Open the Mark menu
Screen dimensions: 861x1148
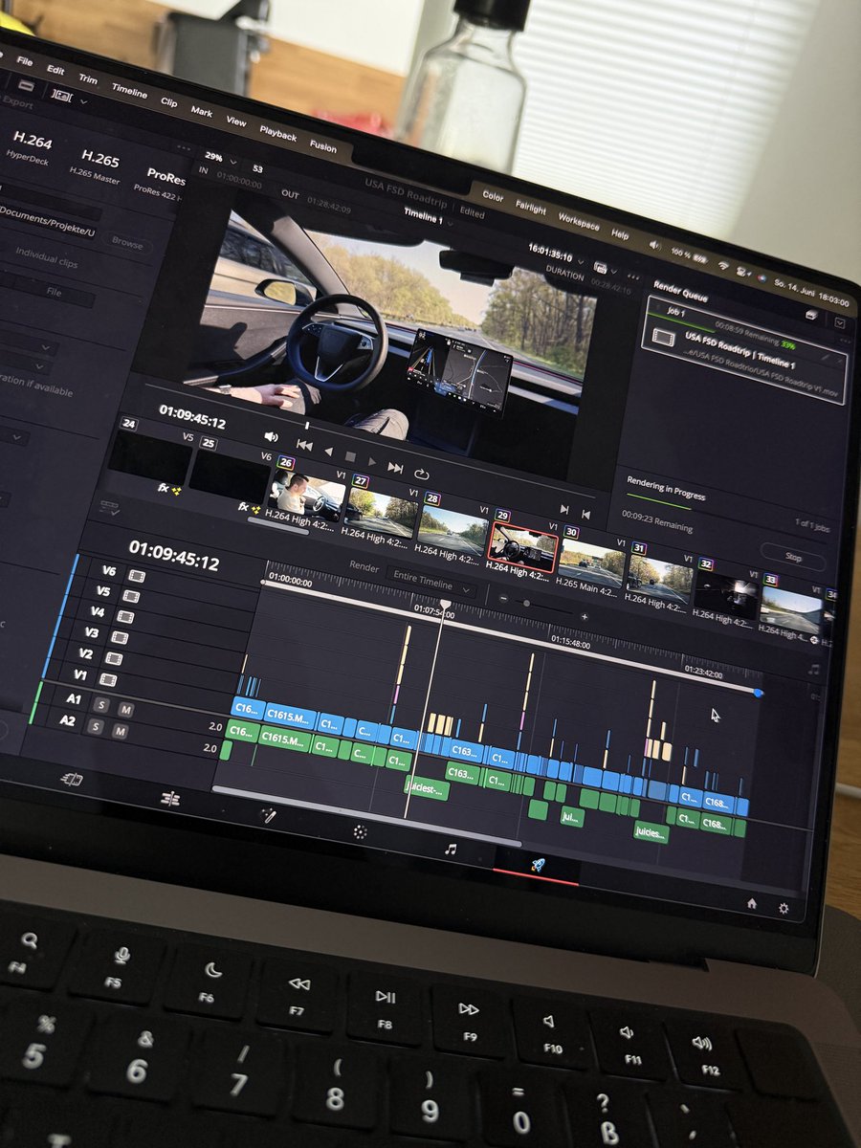click(x=201, y=112)
